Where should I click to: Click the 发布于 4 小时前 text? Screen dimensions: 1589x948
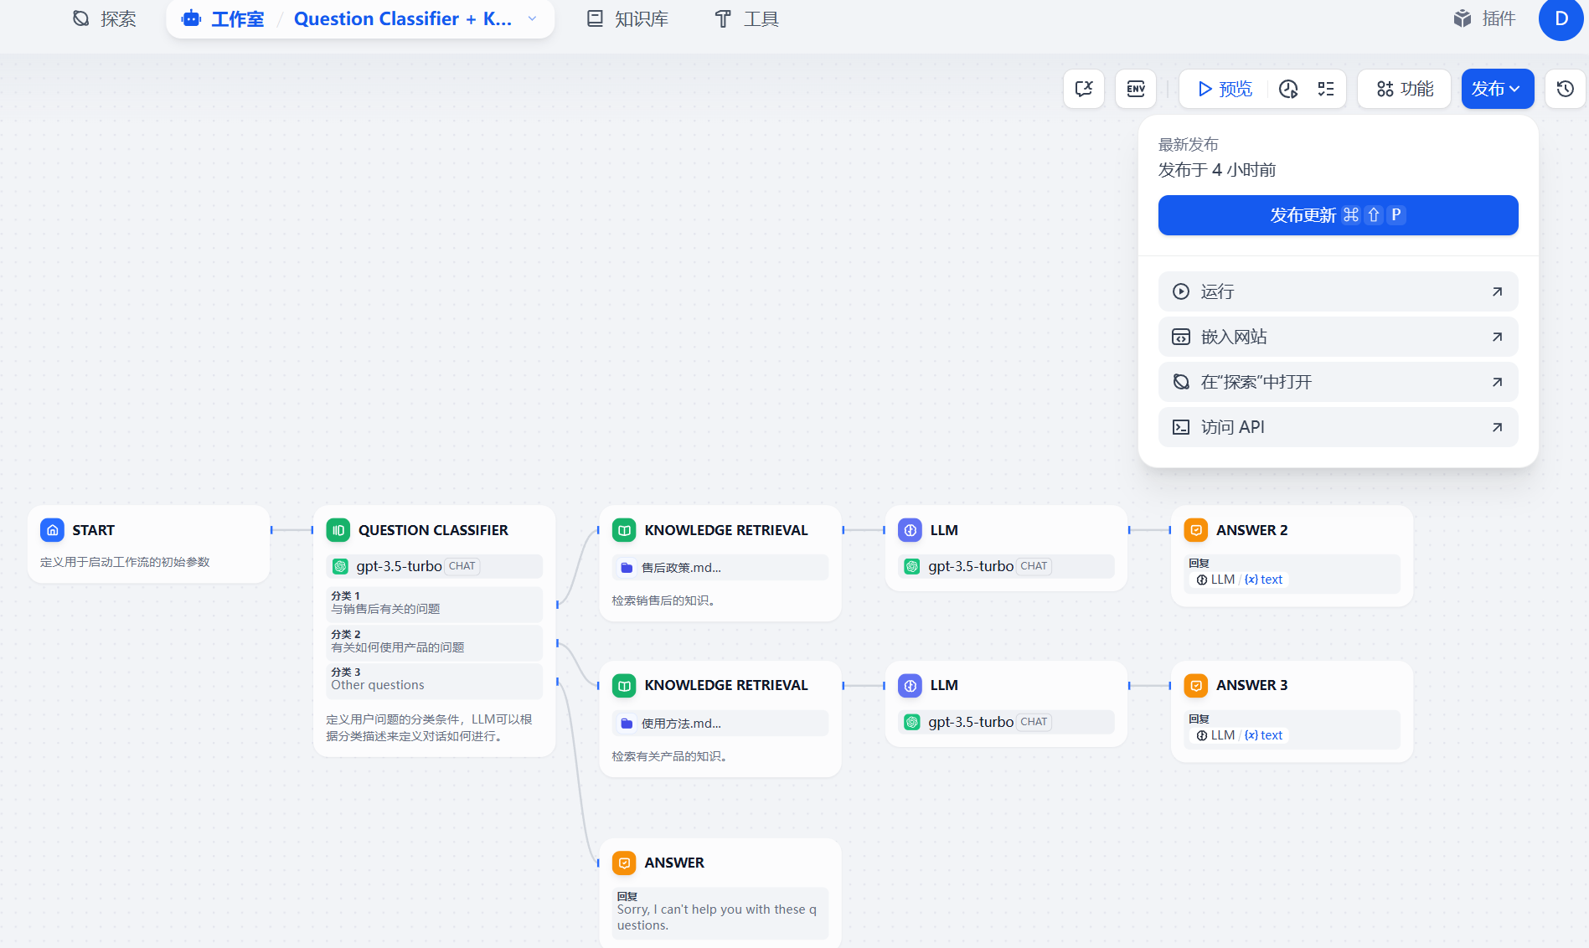point(1217,170)
